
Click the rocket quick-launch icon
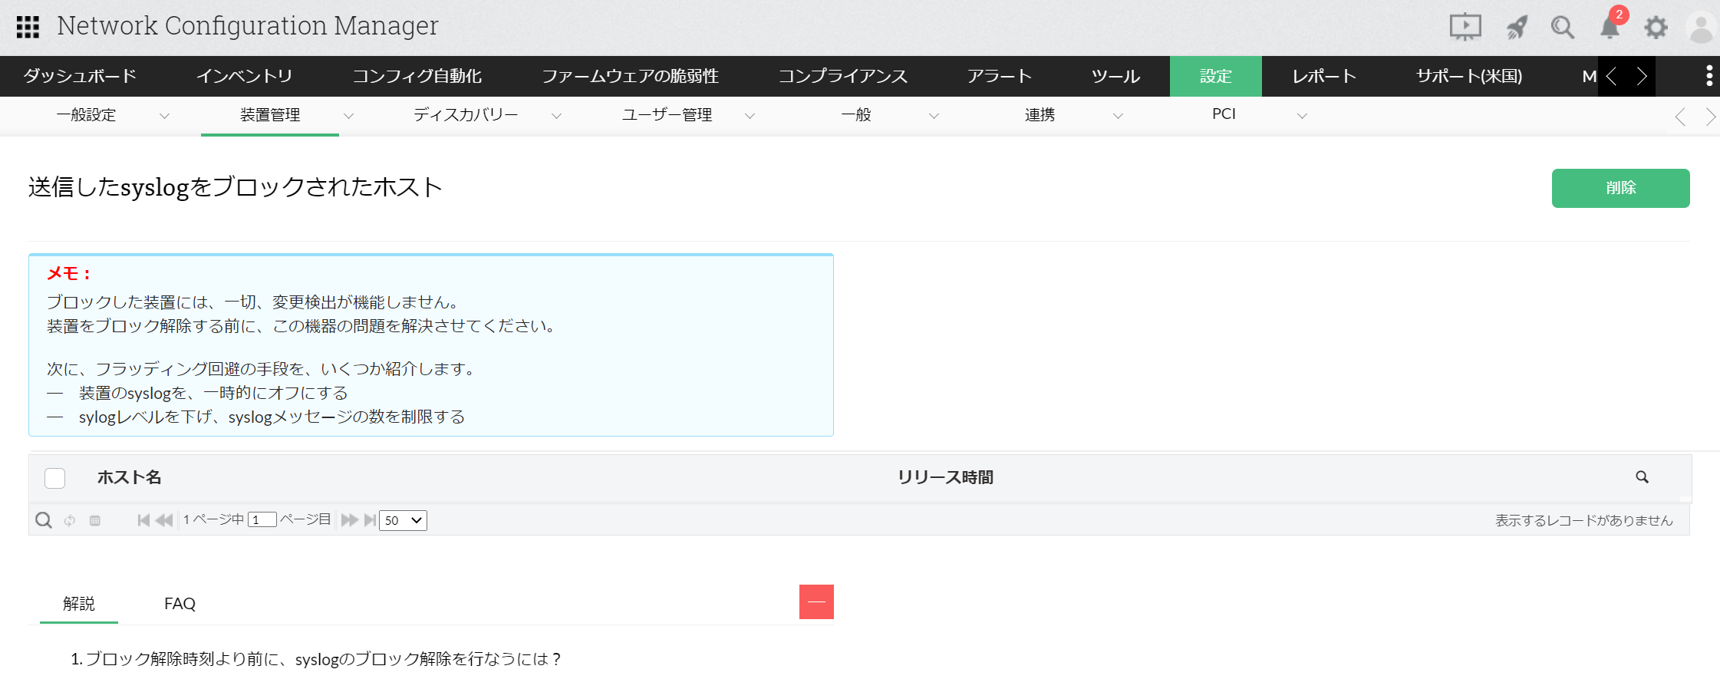click(x=1517, y=28)
